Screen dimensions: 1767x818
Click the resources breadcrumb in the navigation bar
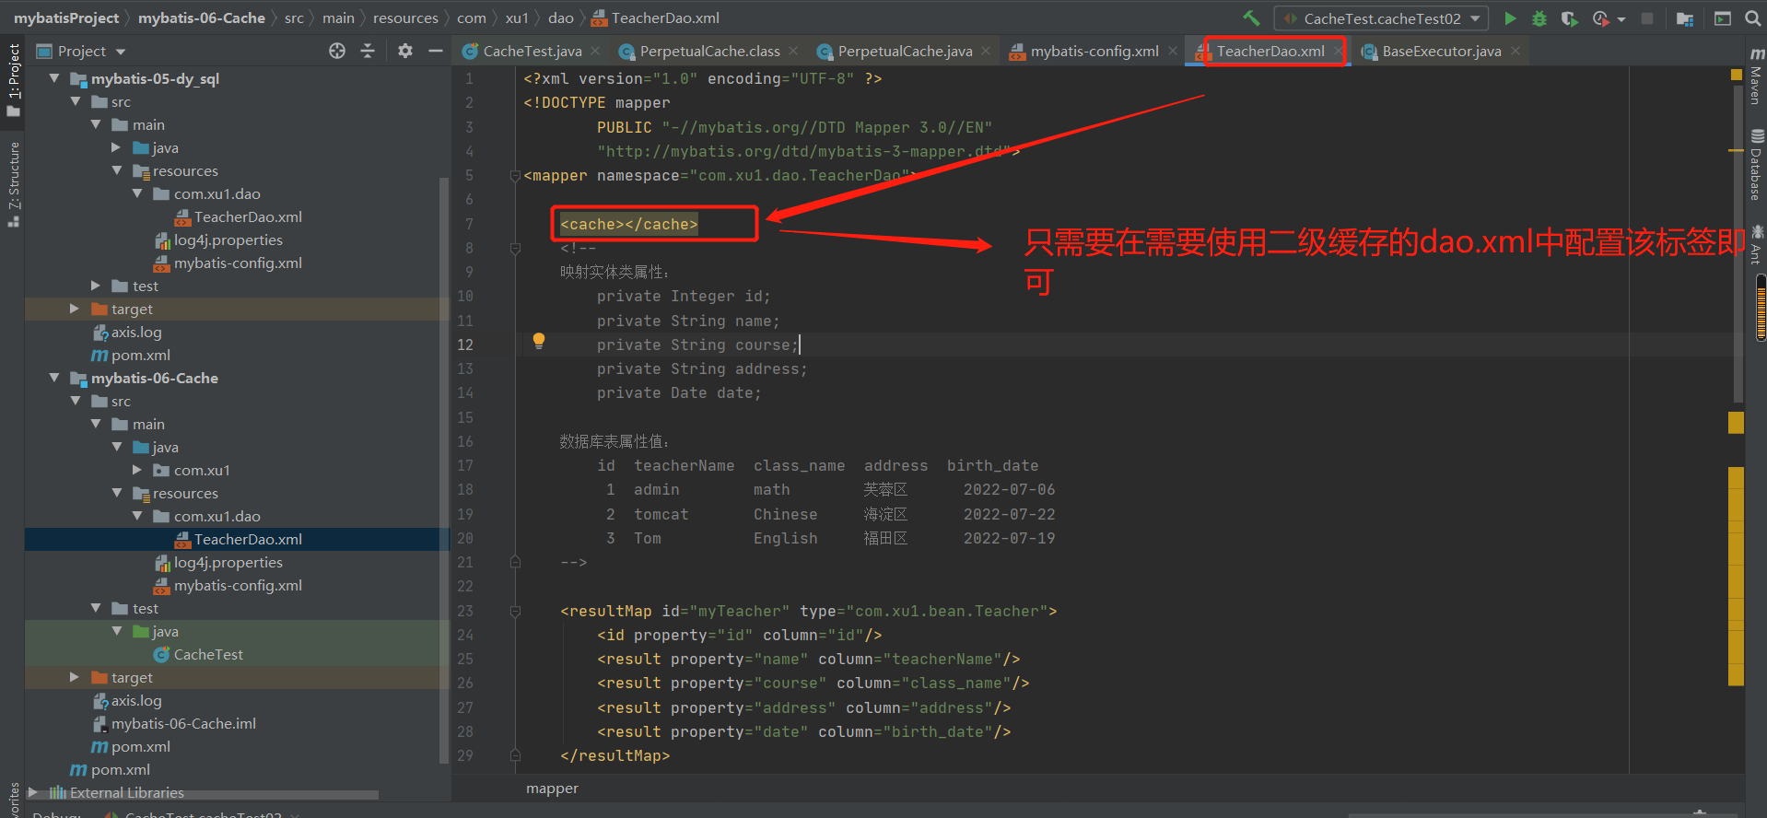[x=405, y=18]
